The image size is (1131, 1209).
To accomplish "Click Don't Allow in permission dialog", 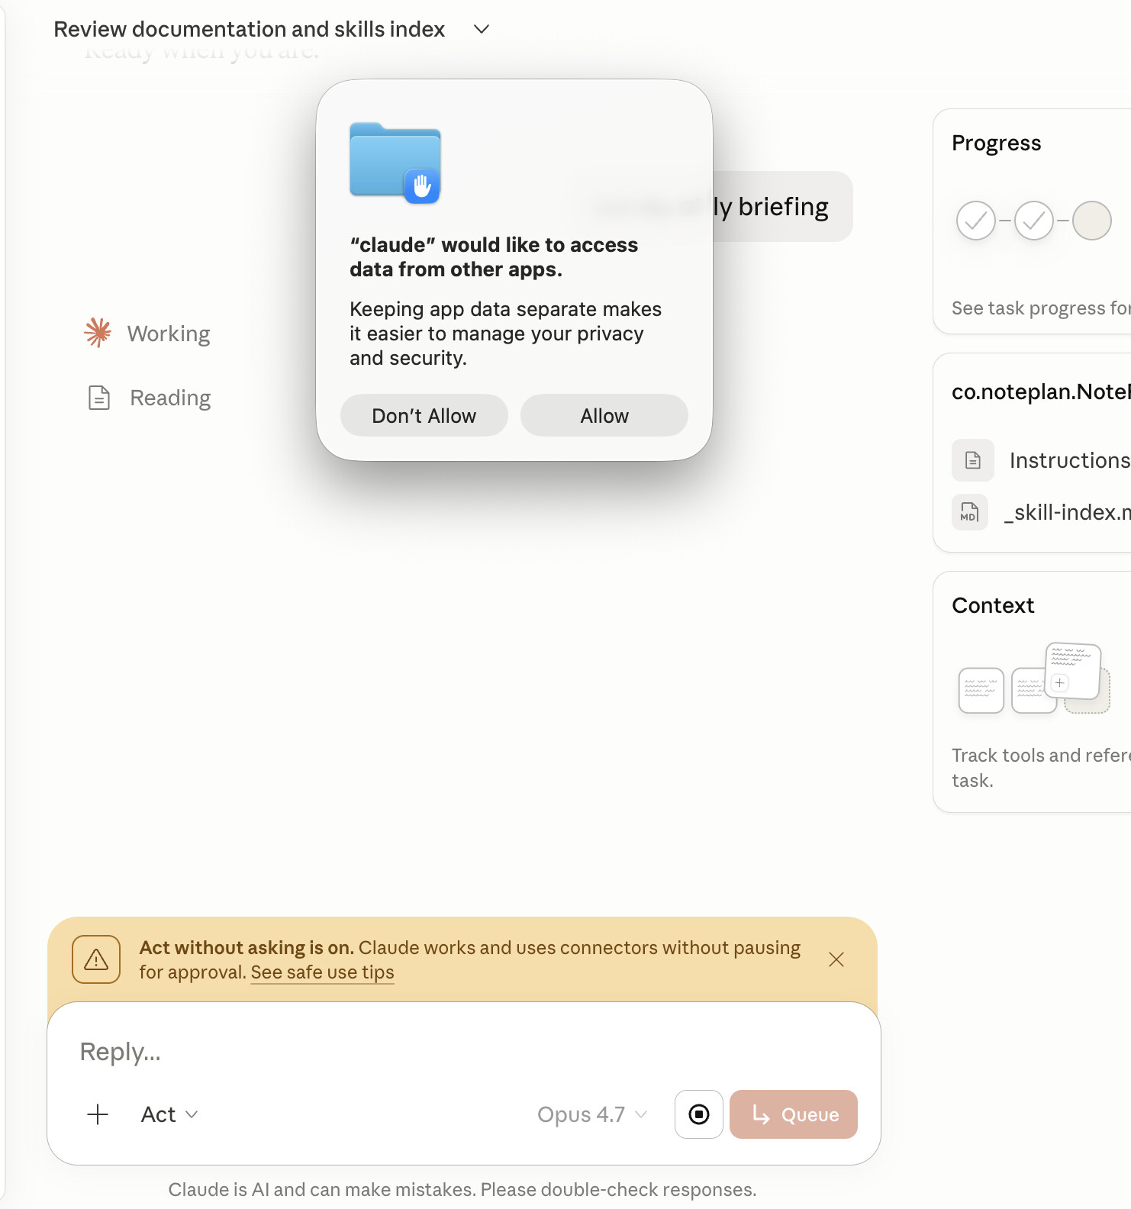I will click(x=424, y=415).
